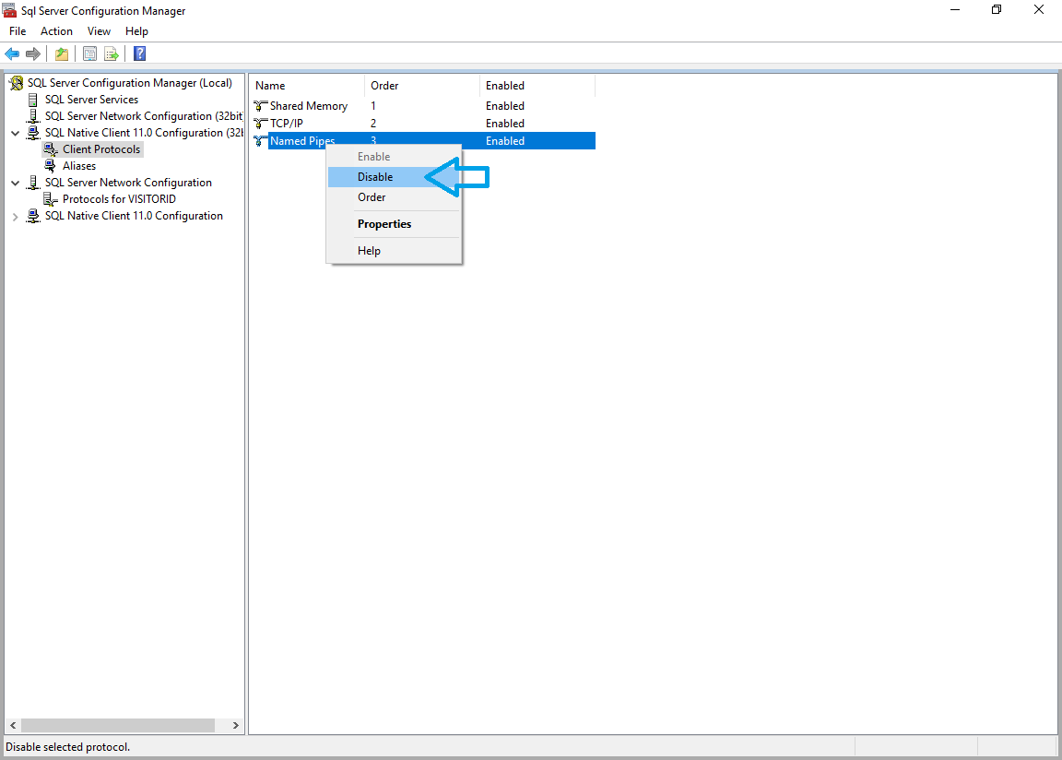Image resolution: width=1062 pixels, height=760 pixels.
Task: Click the tree pane horizontal scrollbar right arrow
Action: tap(236, 726)
